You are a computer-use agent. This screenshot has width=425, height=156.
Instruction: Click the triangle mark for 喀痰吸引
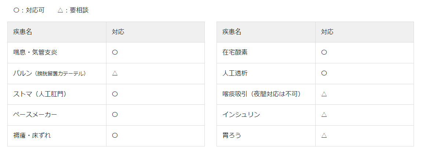[x=324, y=94]
